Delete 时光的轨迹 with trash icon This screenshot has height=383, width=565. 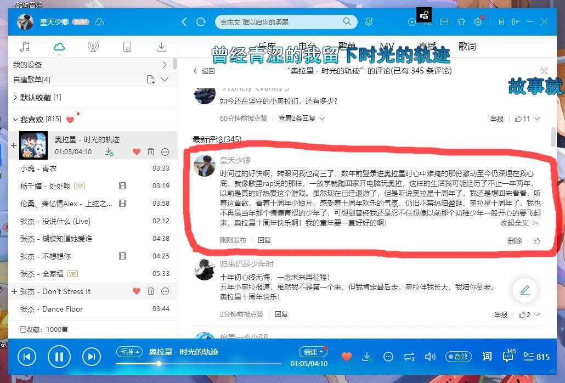pos(151,151)
